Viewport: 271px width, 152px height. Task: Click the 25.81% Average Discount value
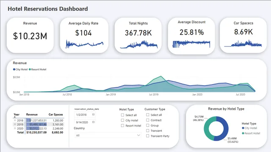(191, 32)
